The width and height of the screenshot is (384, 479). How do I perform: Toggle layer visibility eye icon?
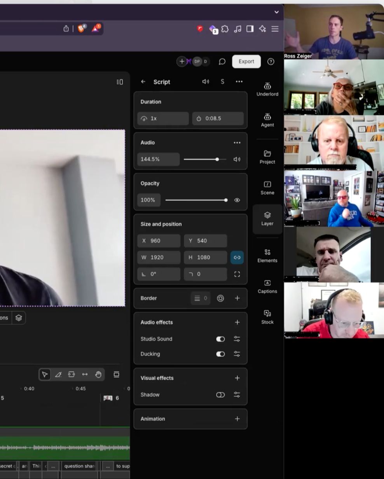point(237,200)
